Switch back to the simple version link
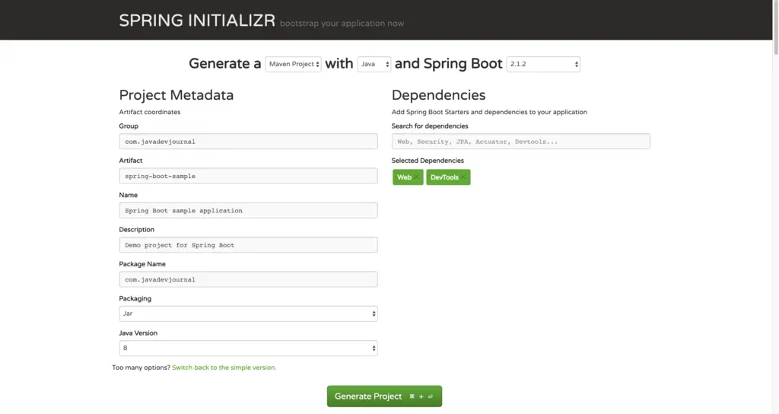779x414 pixels. point(224,368)
